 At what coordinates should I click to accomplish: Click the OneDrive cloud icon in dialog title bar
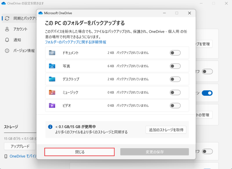click(x=41, y=13)
